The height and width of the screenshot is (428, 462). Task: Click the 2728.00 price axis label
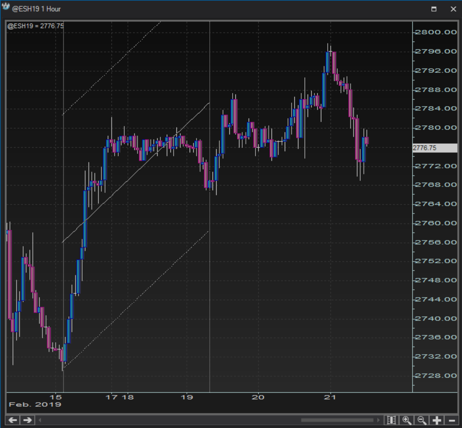pos(436,376)
